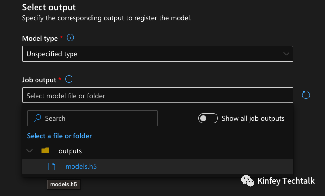Click the Select a file or folder heading
The image size is (325, 196).
pos(59,136)
